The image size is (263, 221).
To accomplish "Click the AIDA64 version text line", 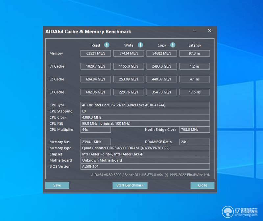I will [x=151, y=175].
